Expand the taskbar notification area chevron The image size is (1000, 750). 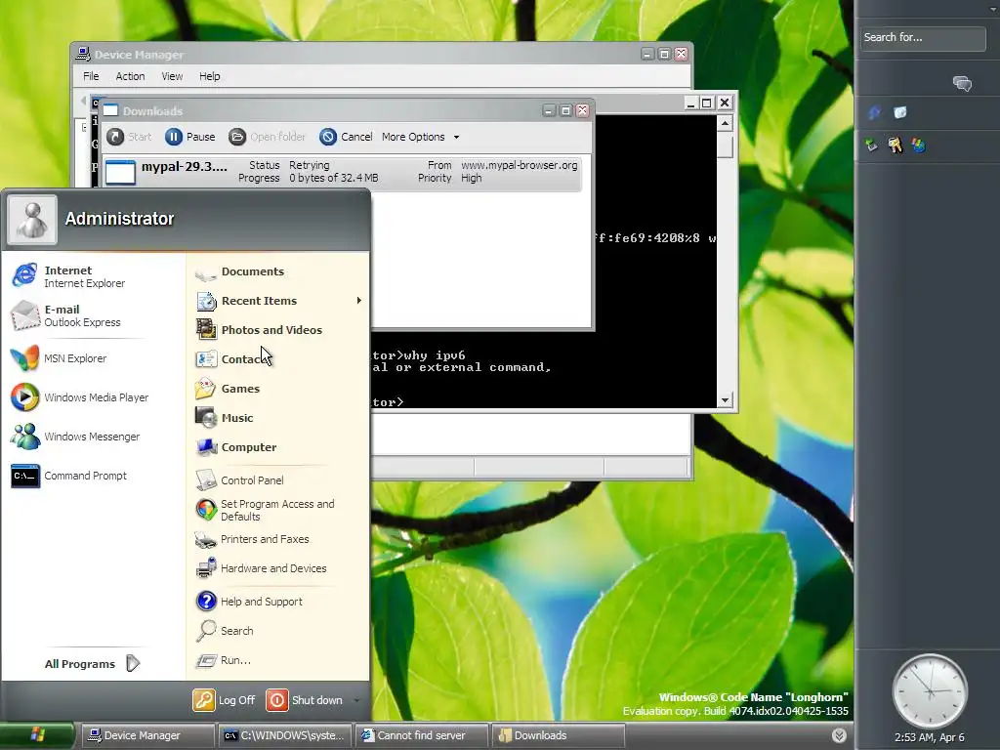click(x=839, y=735)
